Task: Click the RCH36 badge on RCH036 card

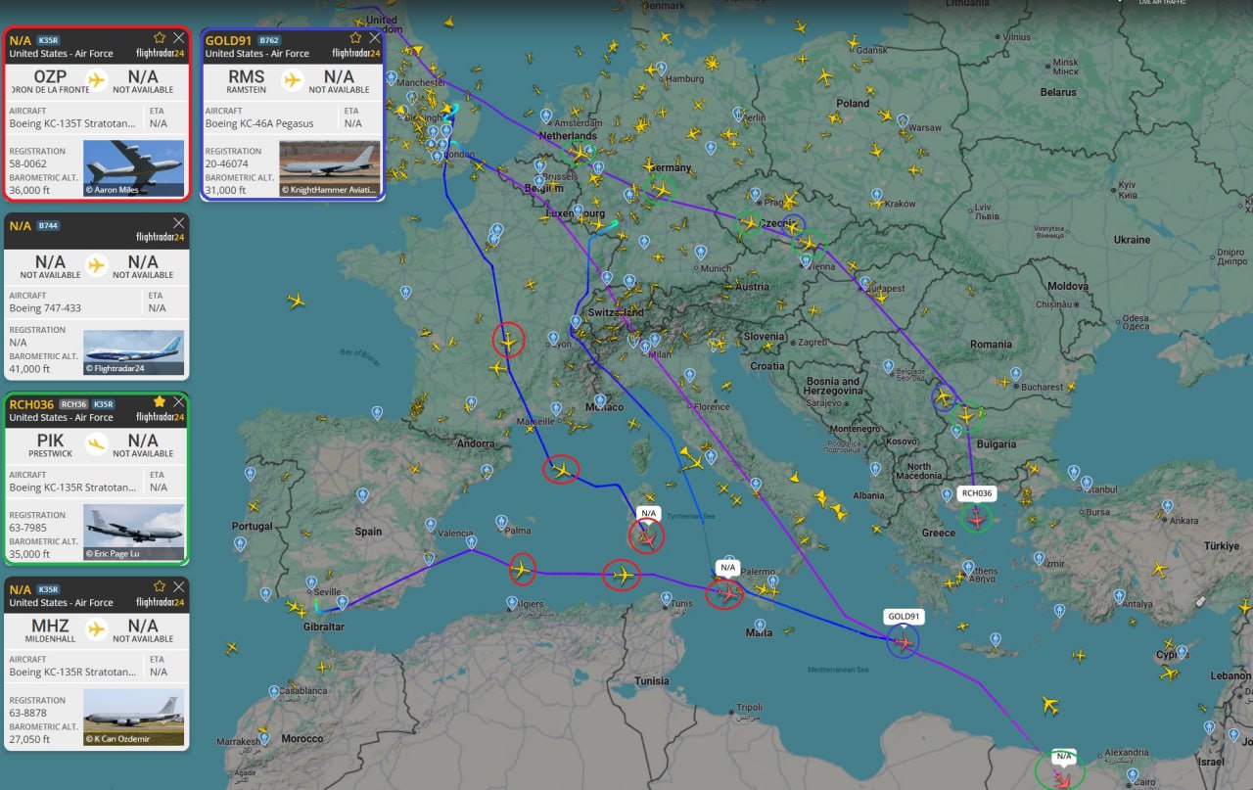Action: tap(73, 403)
